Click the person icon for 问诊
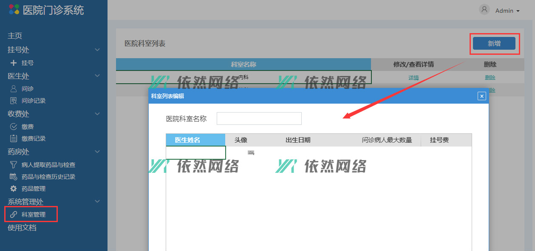 click(14, 89)
